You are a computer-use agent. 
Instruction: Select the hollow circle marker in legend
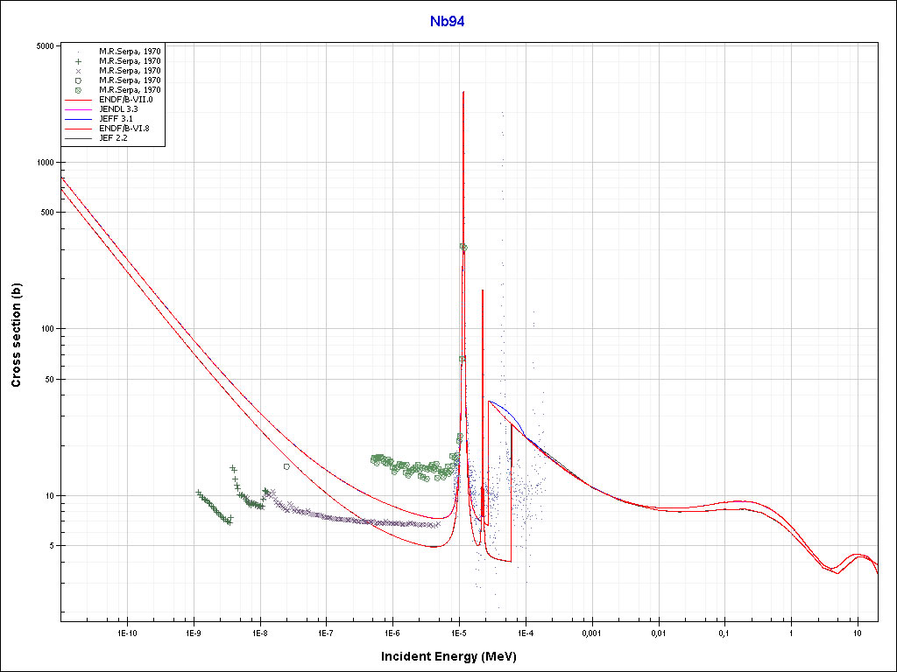[79, 80]
